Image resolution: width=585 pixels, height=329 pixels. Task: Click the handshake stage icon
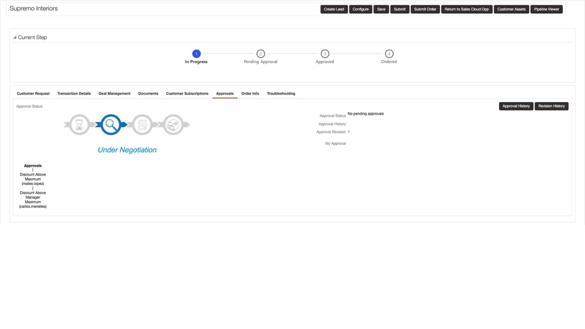(173, 125)
